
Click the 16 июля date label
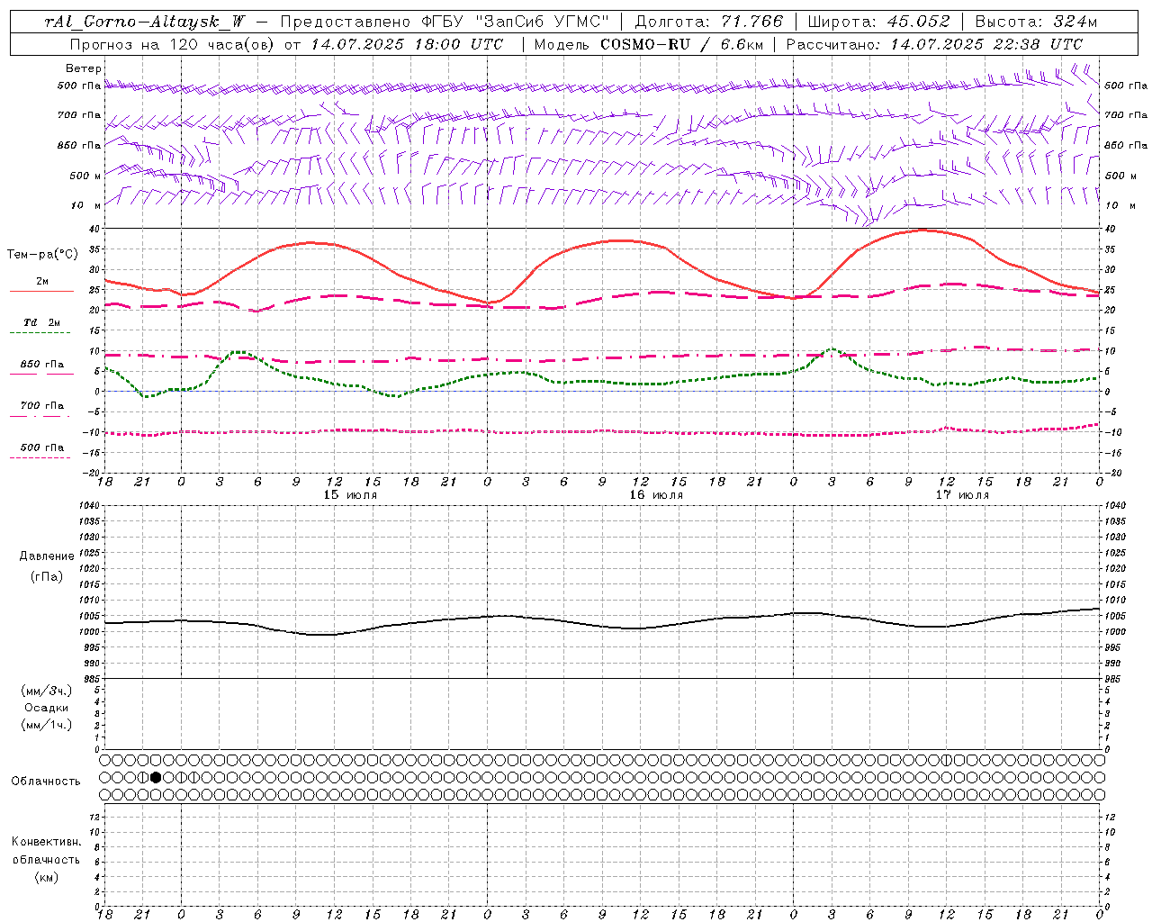click(656, 495)
